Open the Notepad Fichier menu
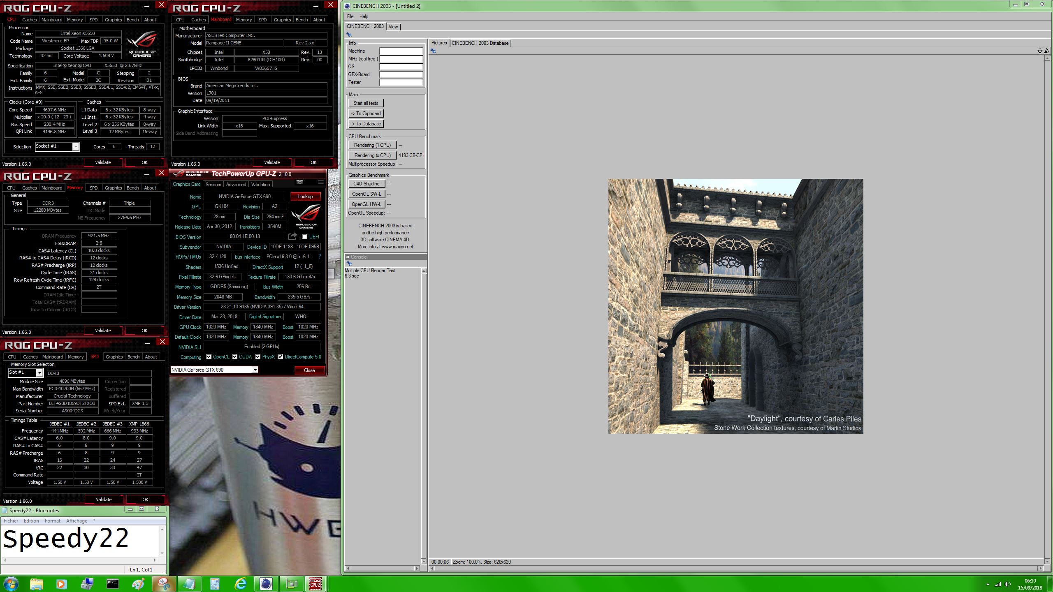 (x=11, y=521)
